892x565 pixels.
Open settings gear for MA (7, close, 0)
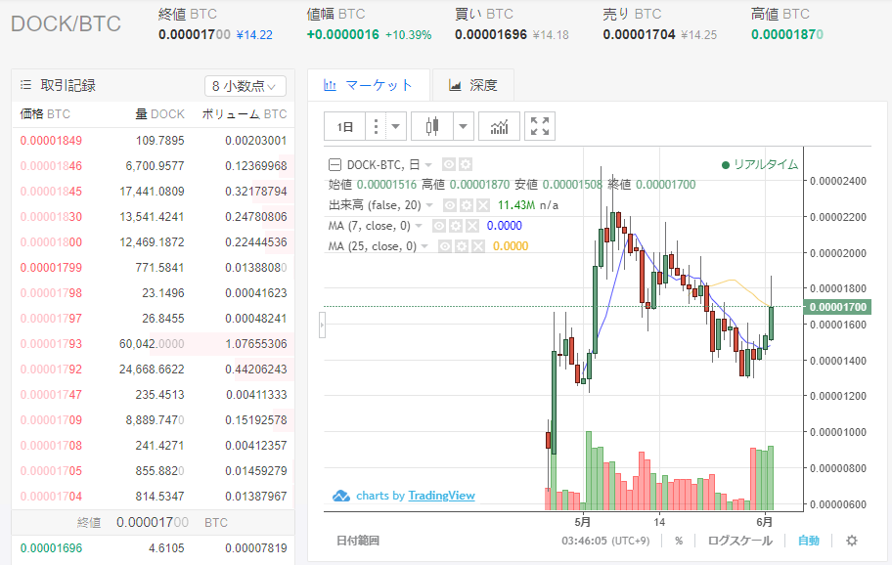click(455, 226)
